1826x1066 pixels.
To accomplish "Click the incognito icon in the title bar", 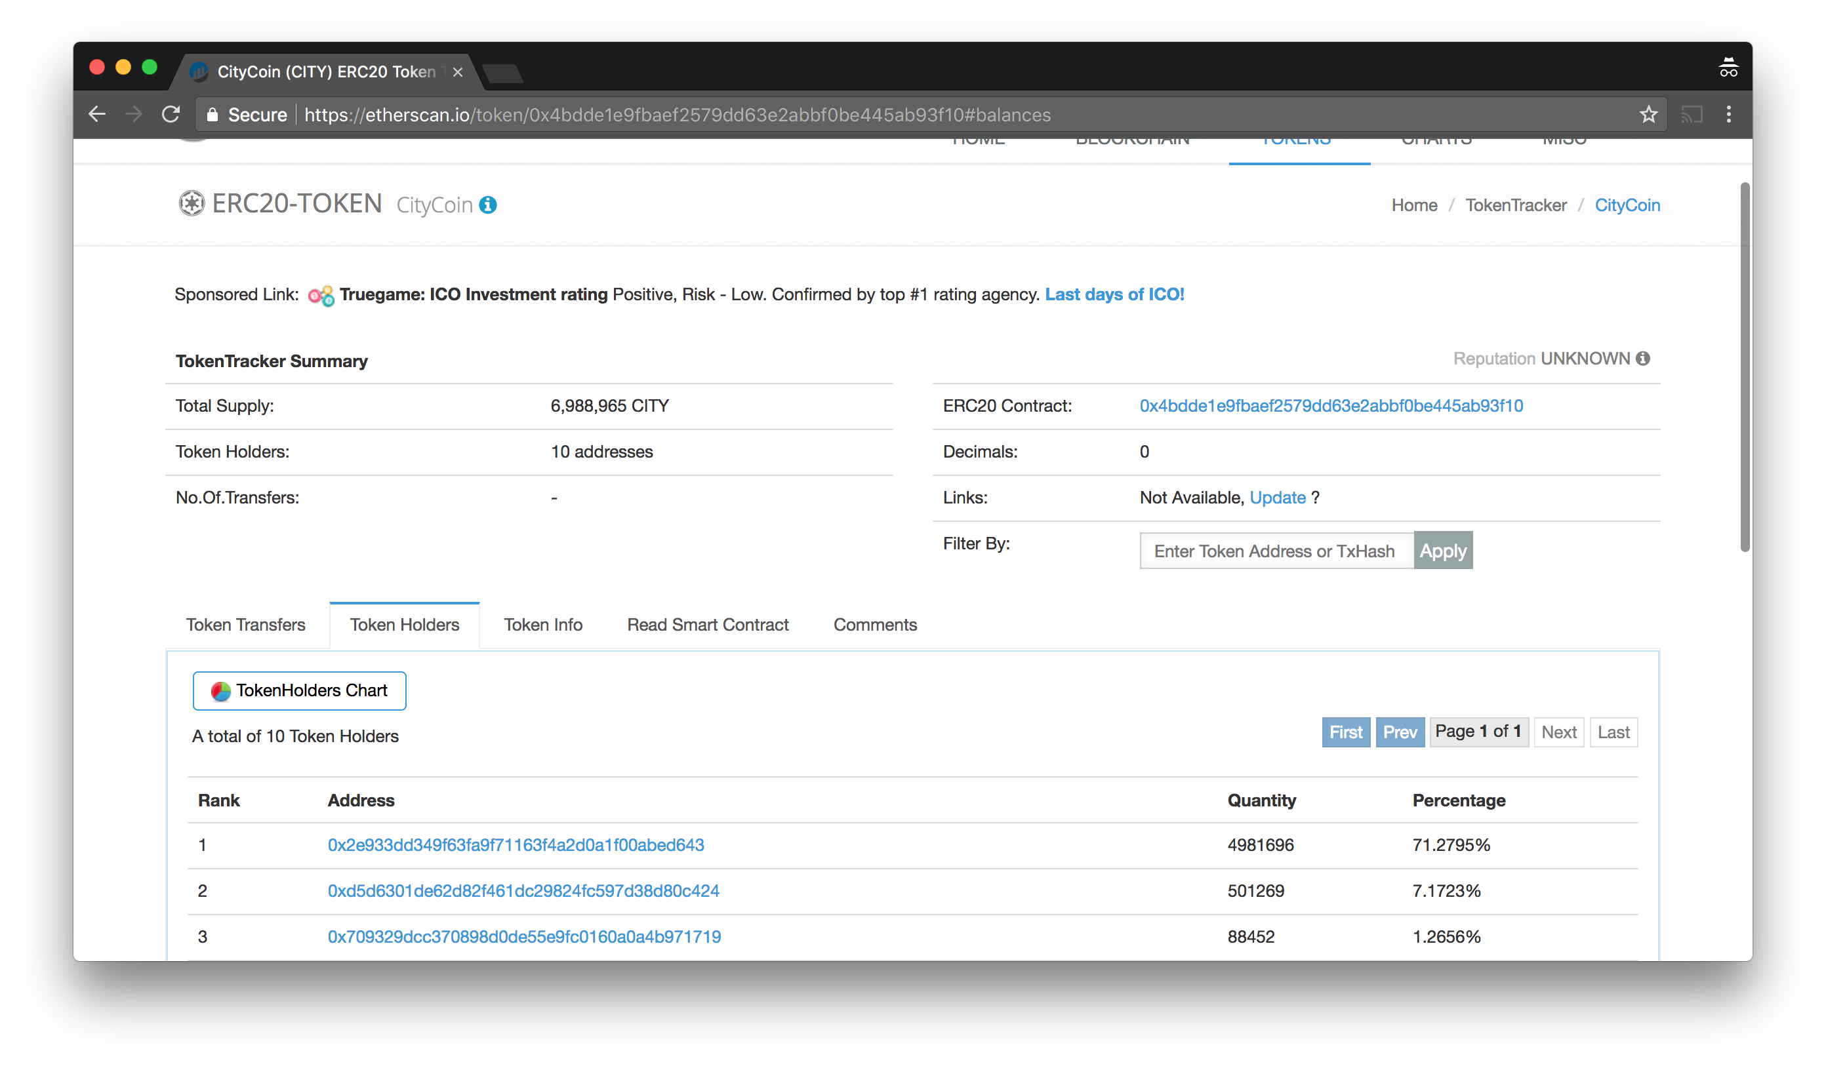I will [1728, 68].
